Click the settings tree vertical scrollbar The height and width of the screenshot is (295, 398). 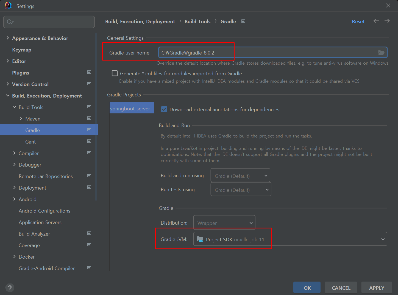point(96,116)
